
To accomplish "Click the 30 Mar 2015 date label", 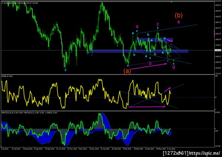I will point(138,149).
